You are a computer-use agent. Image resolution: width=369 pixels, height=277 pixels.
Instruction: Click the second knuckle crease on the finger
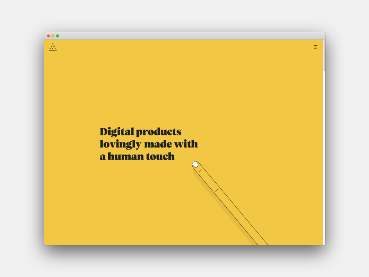[x=217, y=190]
